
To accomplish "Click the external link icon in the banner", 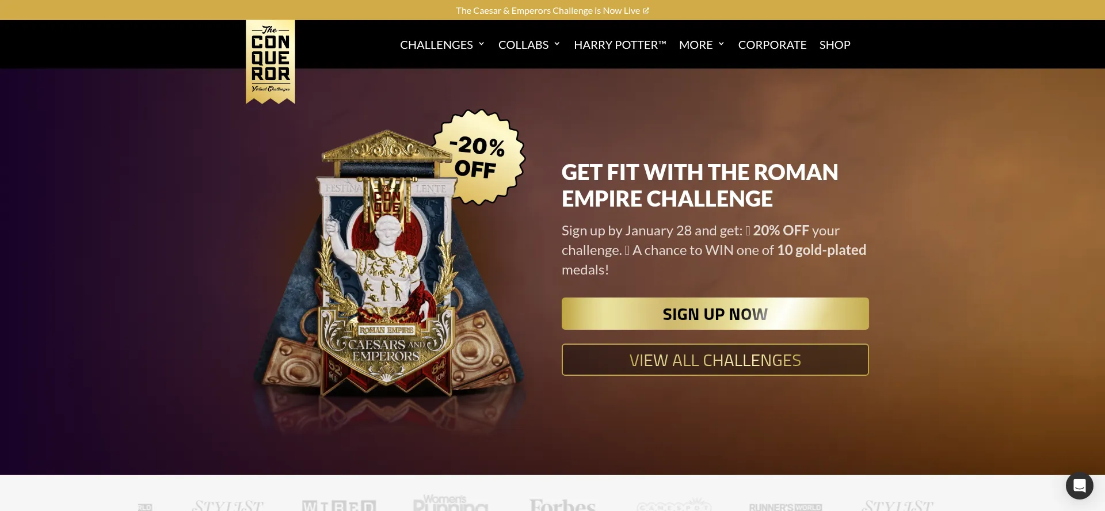I will 646,10.
